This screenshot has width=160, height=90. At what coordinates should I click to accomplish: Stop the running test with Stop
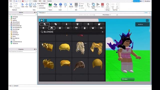point(102,5)
